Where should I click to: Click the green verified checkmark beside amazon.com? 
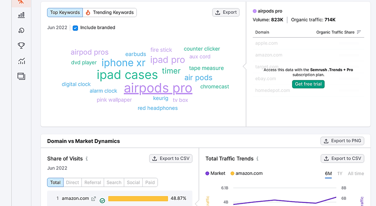(x=103, y=201)
